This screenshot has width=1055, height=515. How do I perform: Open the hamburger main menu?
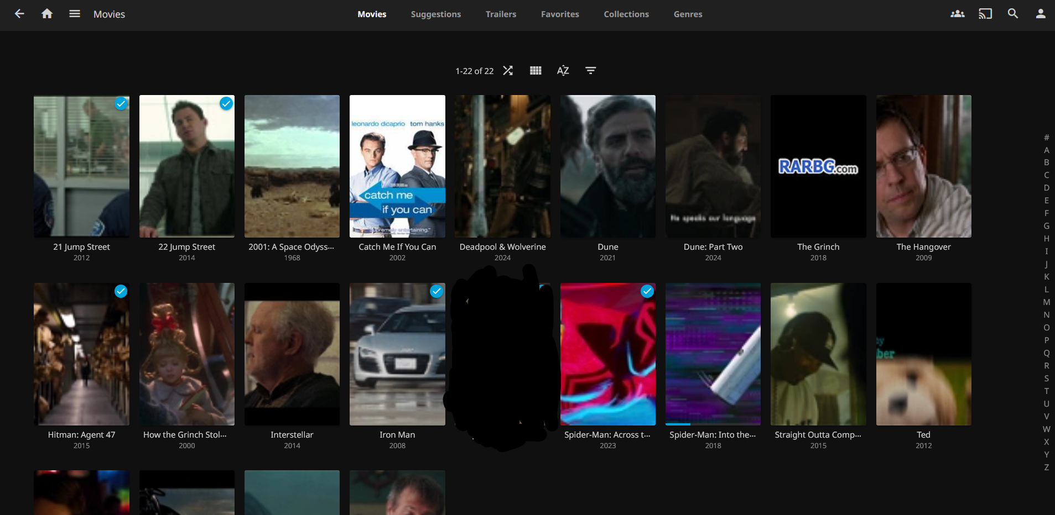(75, 14)
